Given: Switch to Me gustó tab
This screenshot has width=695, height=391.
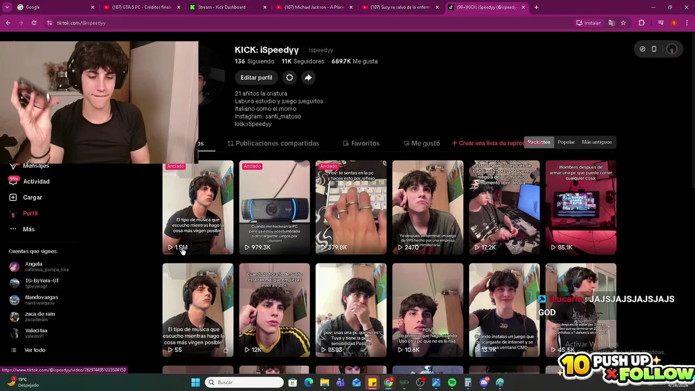Looking at the screenshot, I should (422, 143).
